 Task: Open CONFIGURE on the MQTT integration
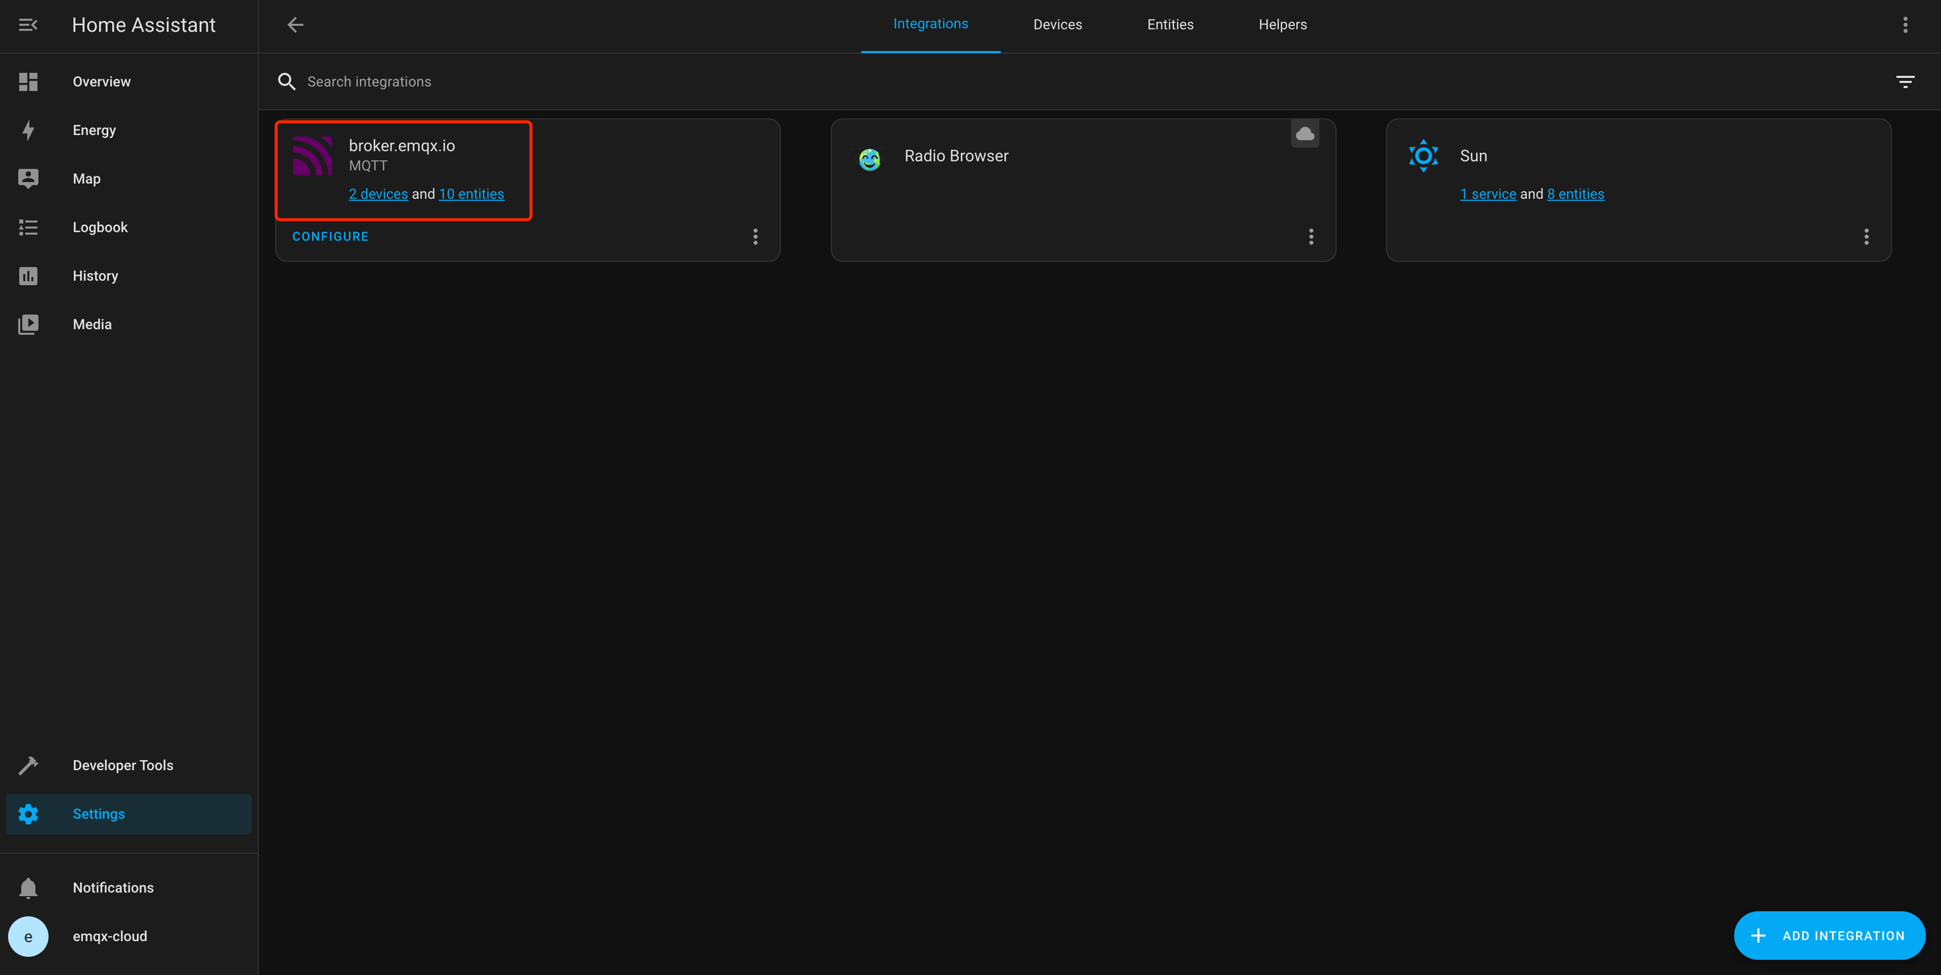point(330,236)
